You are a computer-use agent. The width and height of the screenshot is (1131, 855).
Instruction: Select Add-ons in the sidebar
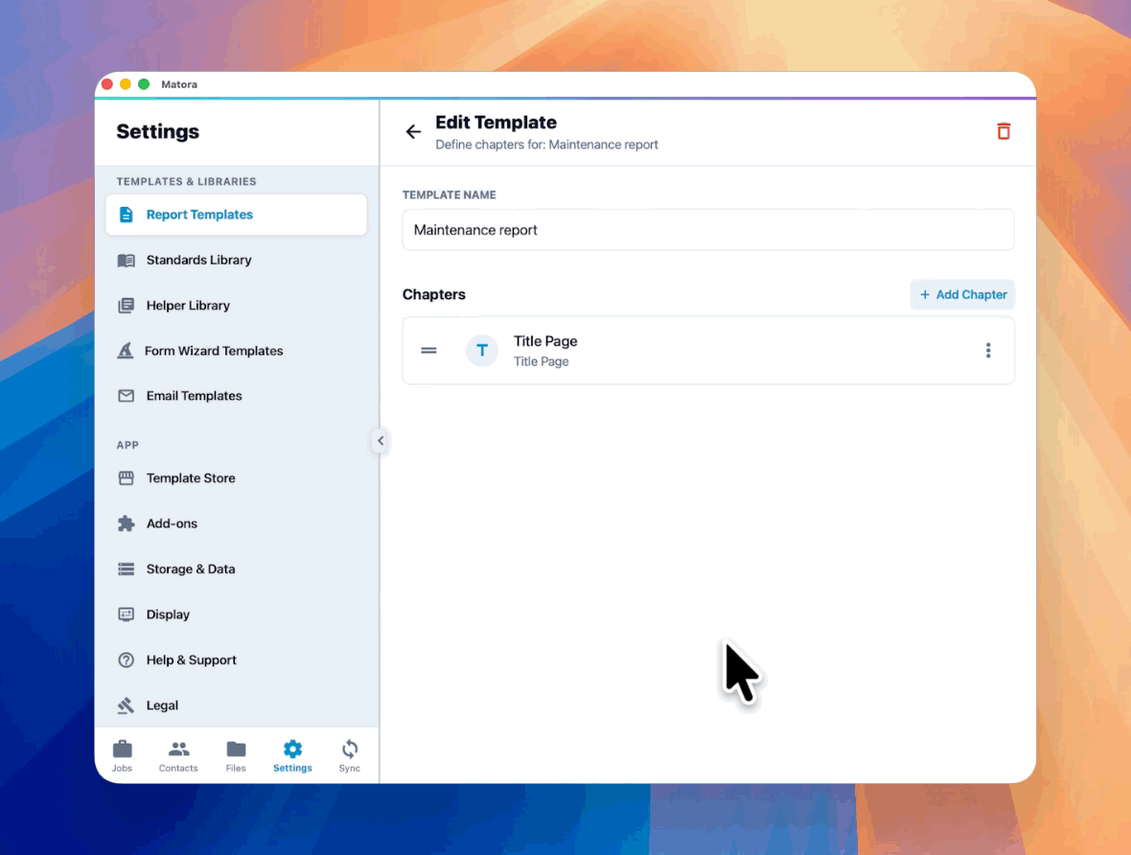[x=236, y=523]
